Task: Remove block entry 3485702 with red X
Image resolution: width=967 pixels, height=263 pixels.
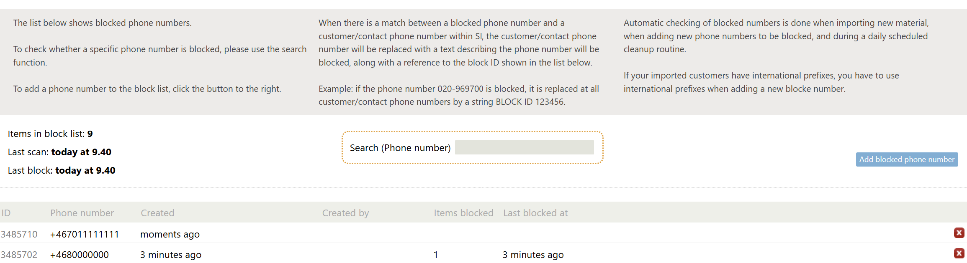Action: tap(959, 253)
